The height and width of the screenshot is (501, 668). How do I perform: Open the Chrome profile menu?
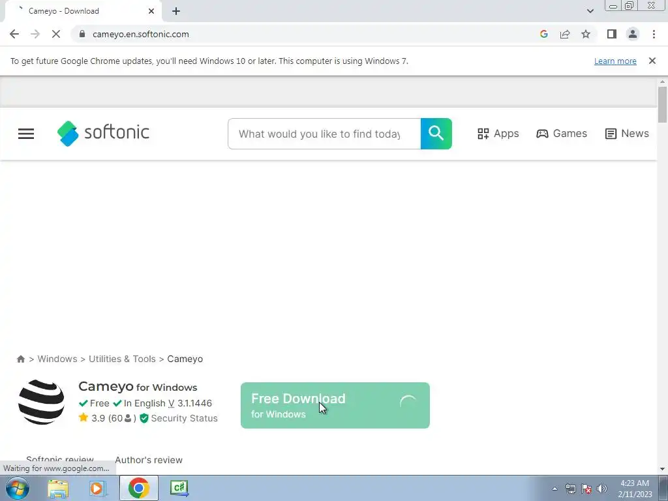pyautogui.click(x=633, y=34)
